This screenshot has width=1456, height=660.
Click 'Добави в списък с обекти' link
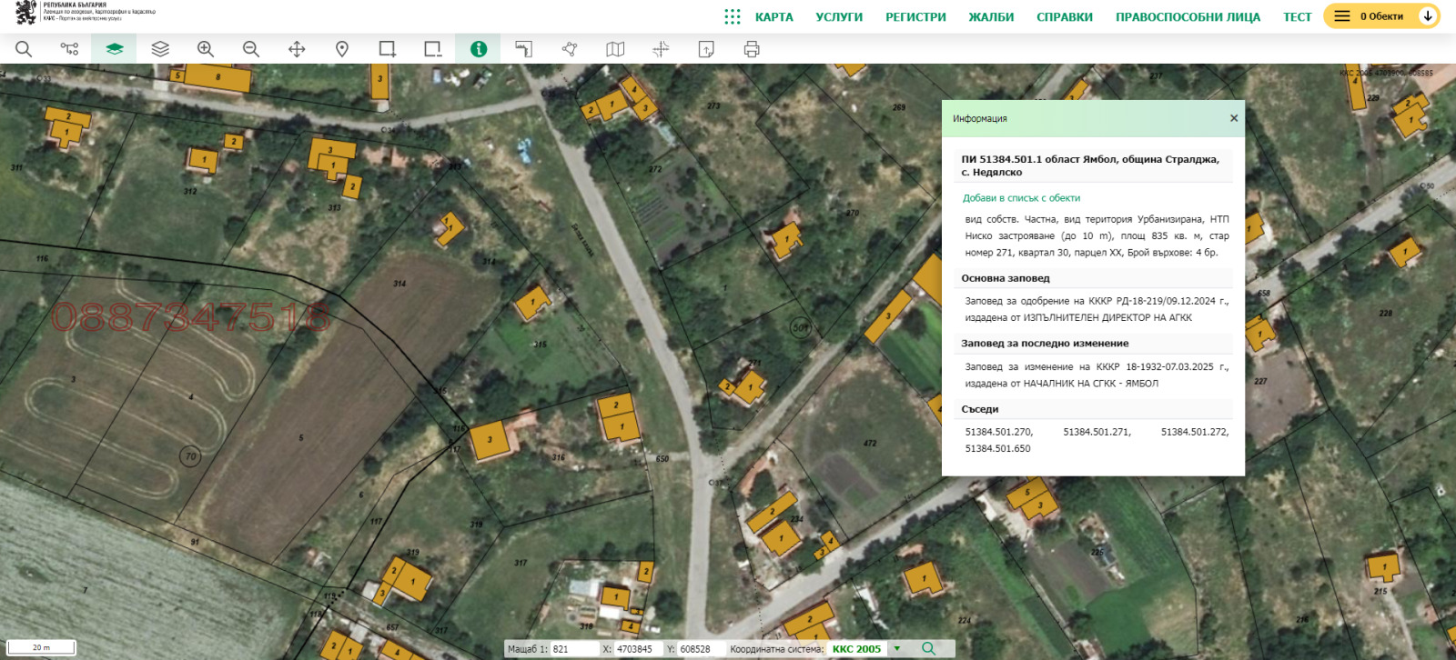click(x=1021, y=198)
